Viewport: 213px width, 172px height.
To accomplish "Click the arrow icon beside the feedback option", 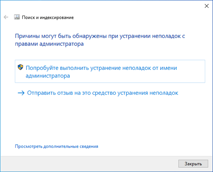I will tap(21, 93).
